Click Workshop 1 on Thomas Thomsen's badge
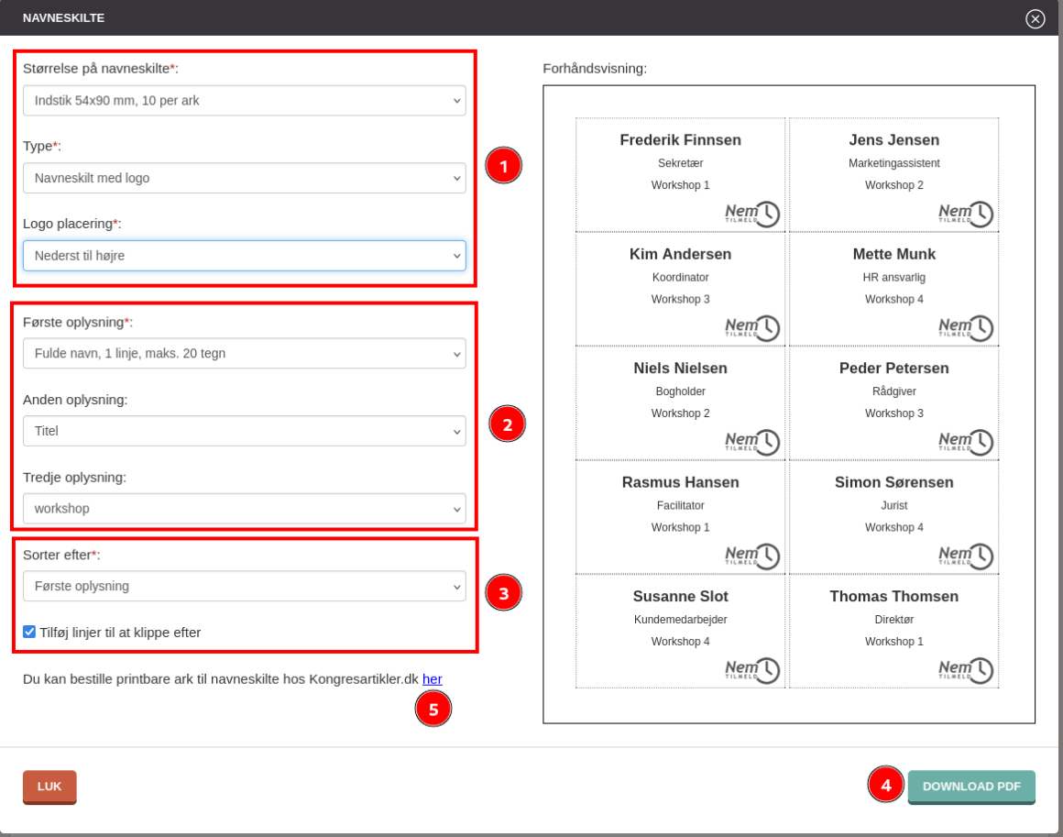The width and height of the screenshot is (1063, 837). coord(894,642)
